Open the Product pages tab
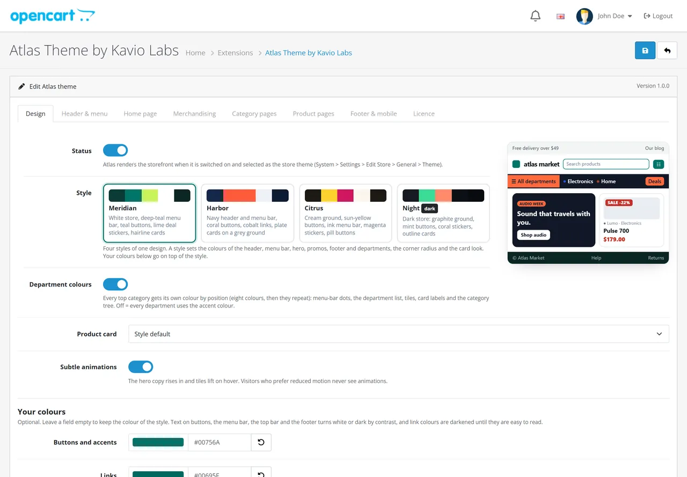 tap(313, 114)
